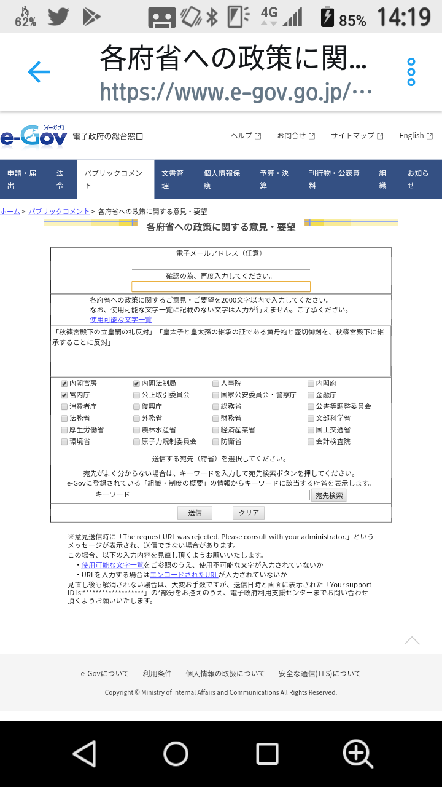Tap the scroll-to-top chevron icon
Image resolution: width=442 pixels, height=787 pixels.
[x=412, y=641]
